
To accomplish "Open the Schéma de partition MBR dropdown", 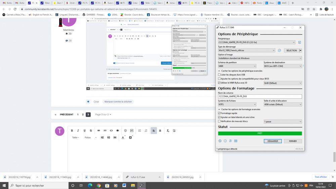I will pos(237,66).
